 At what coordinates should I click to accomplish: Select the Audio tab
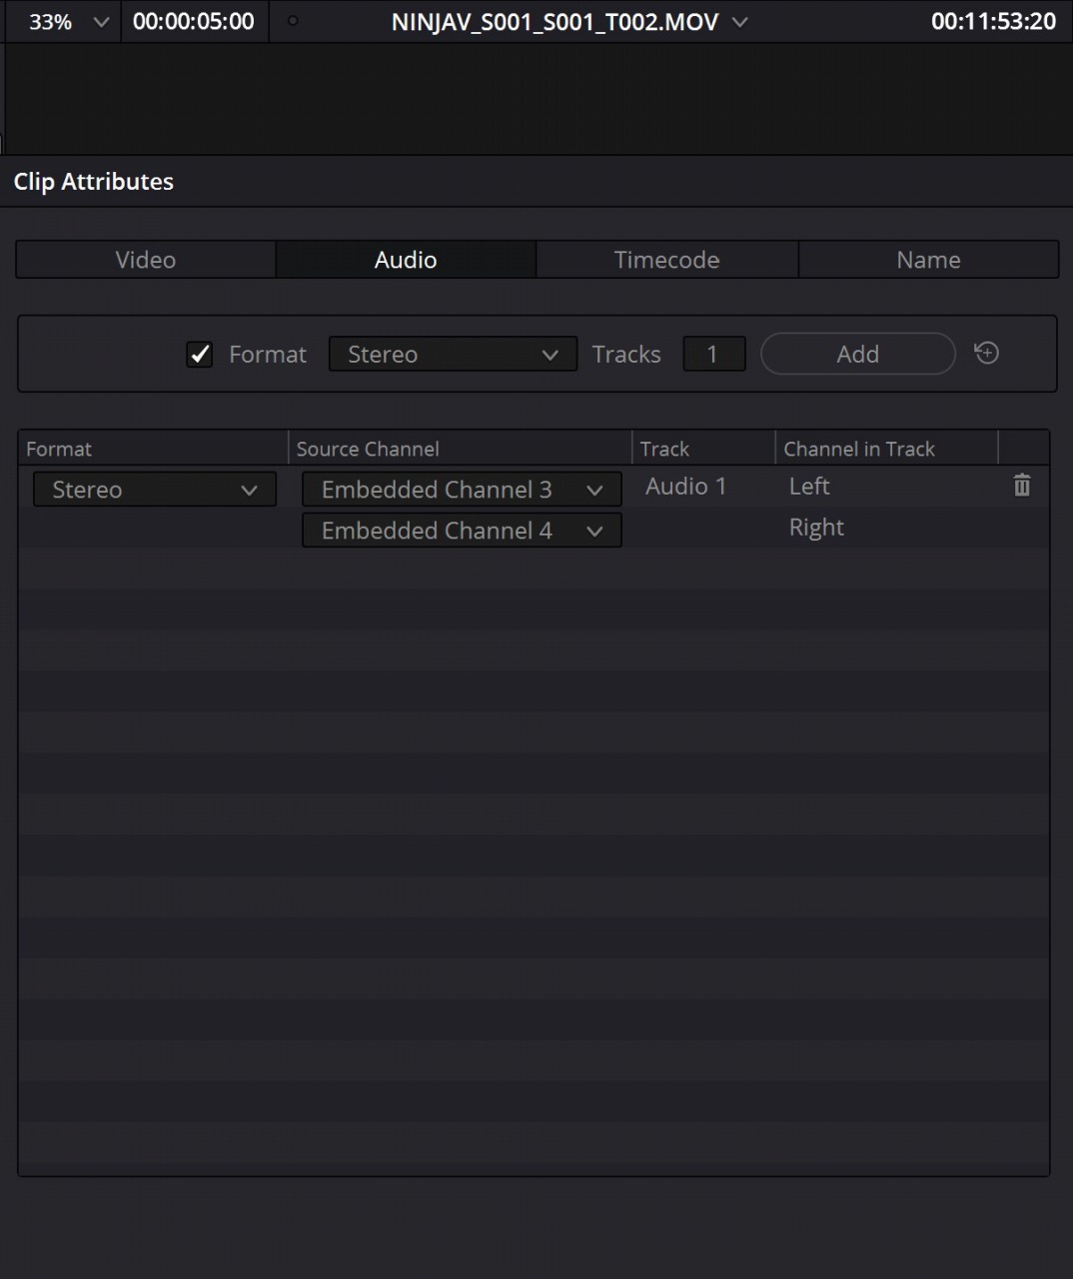pyautogui.click(x=406, y=260)
